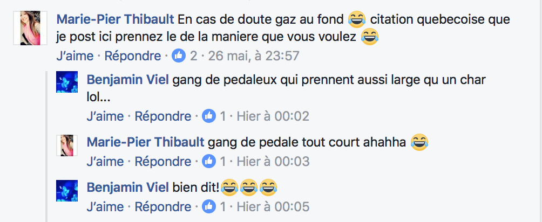Screen dimensions: 542x222
Task: Open the 26 mai, à 23:57 timestamp link
Action: click(253, 56)
